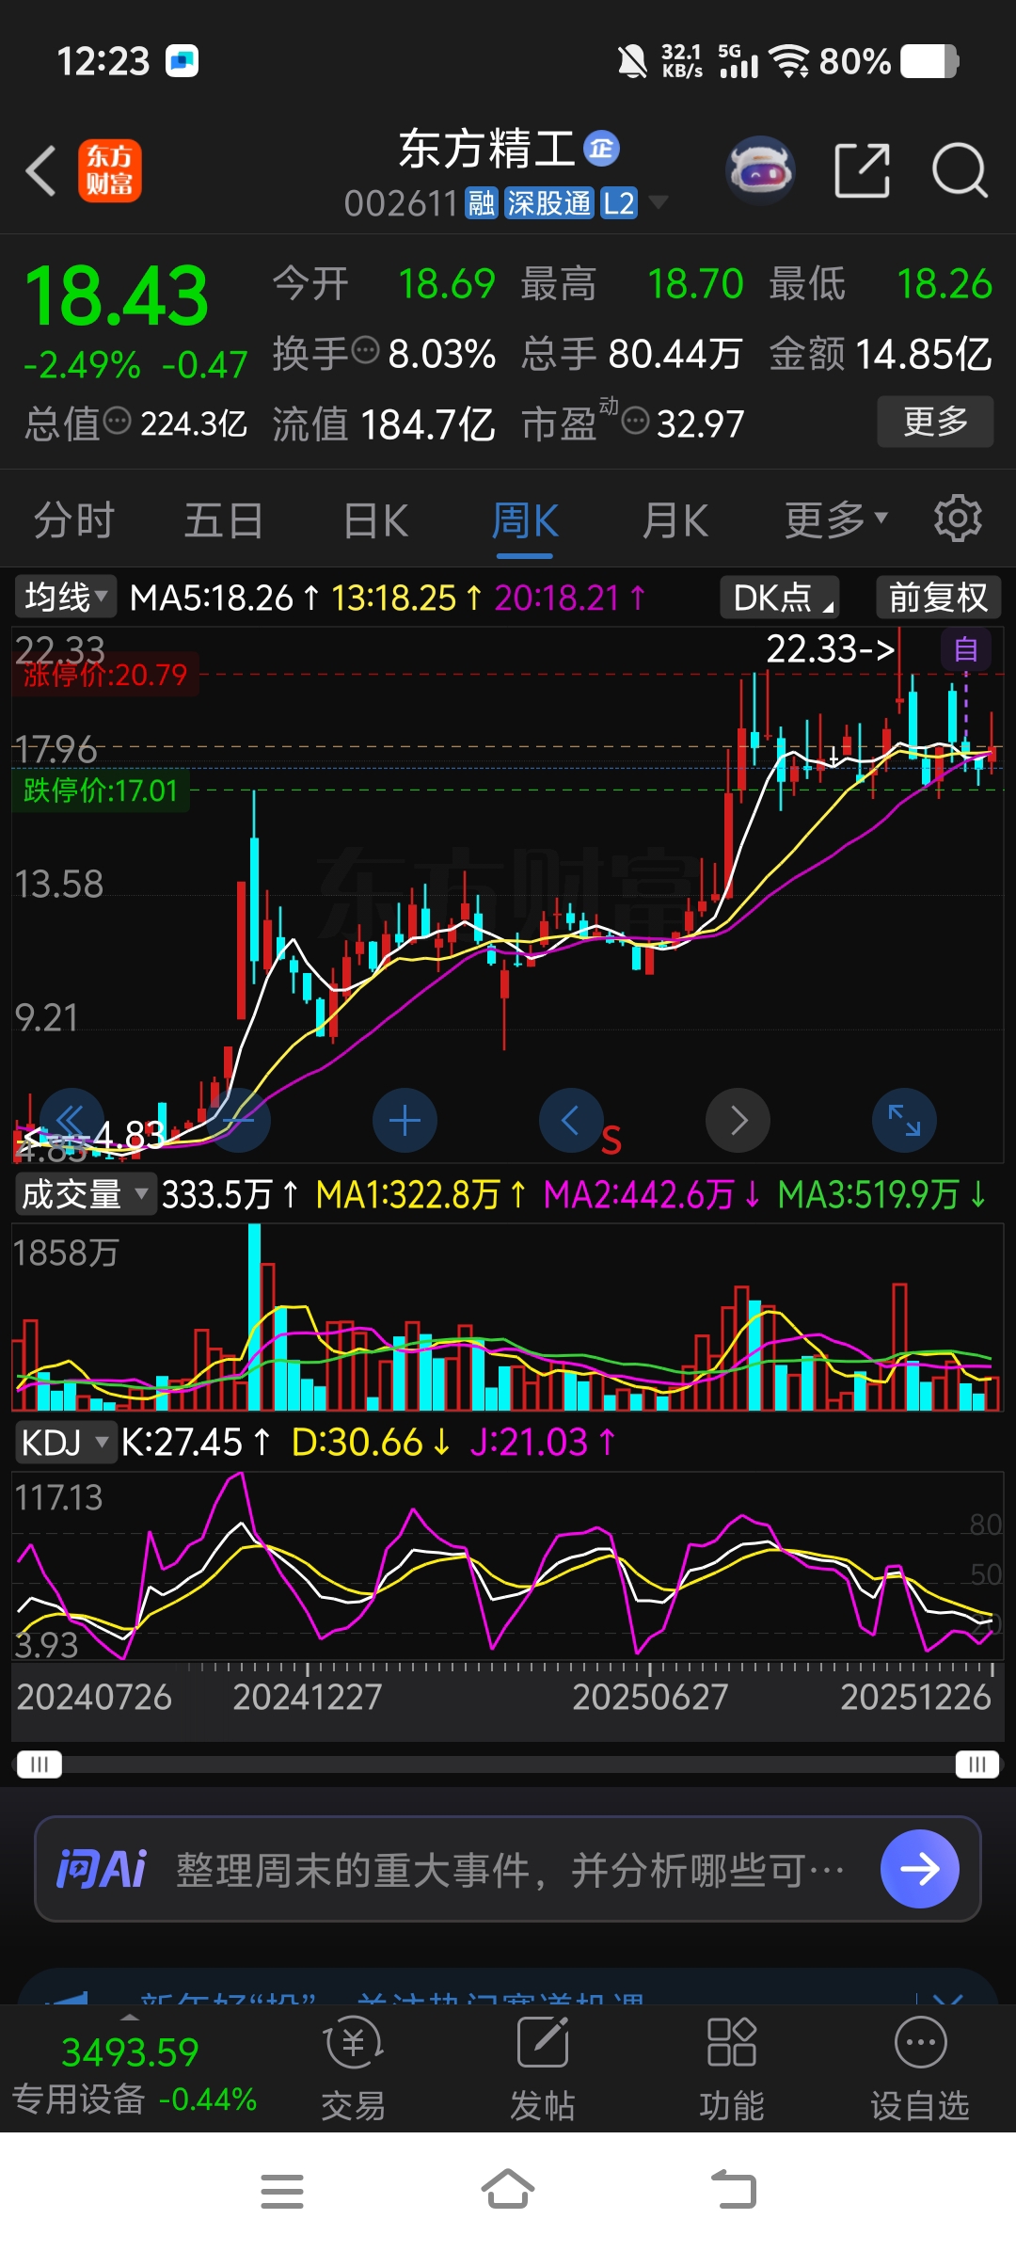
Task: Tap the 融 margin tag
Action: point(482,202)
